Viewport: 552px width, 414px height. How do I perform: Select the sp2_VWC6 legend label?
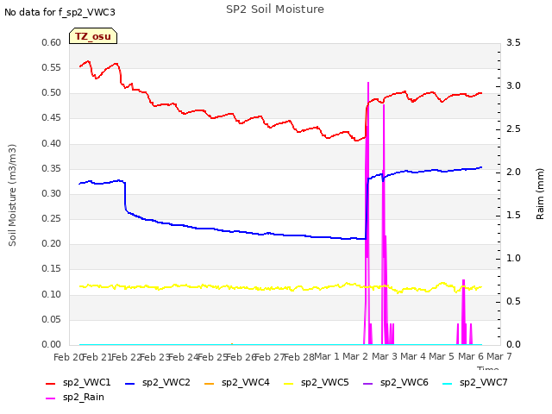tap(405, 383)
